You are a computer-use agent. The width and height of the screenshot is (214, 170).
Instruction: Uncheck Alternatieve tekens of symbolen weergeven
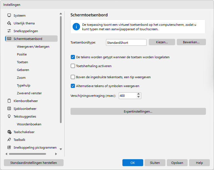tap(73, 86)
